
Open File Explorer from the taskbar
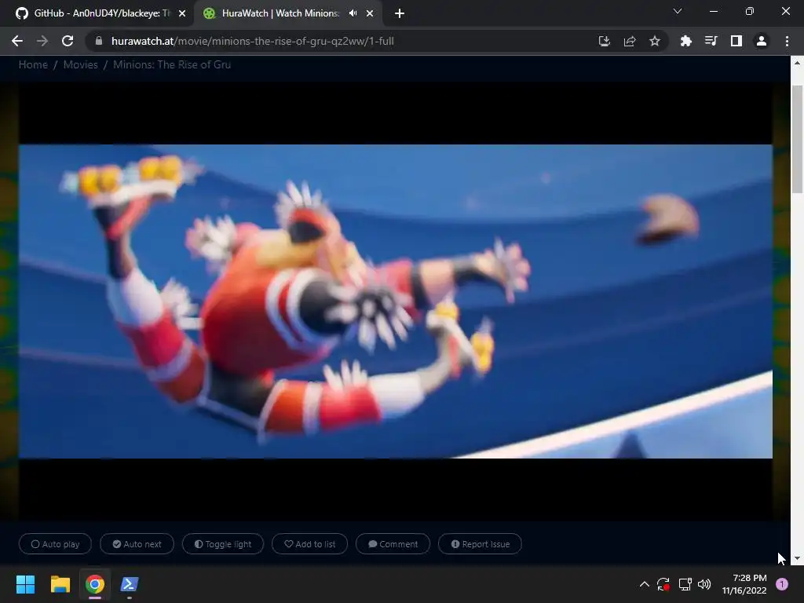60,584
